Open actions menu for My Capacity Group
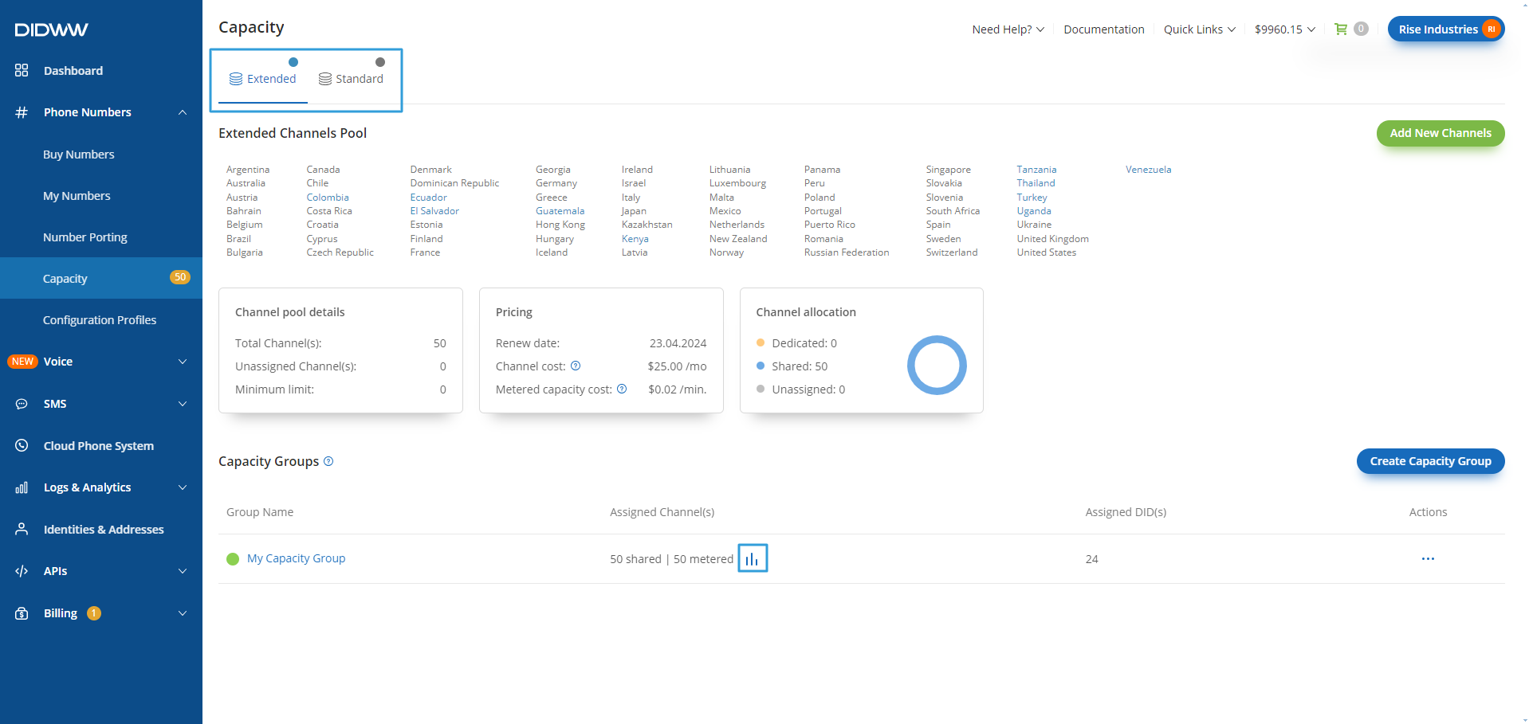Image resolution: width=1529 pixels, height=724 pixels. [x=1428, y=558]
